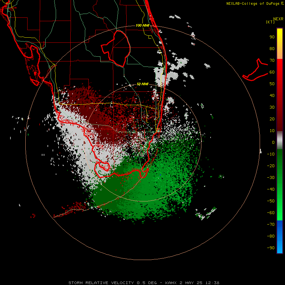Click the [KT] units label above scale
The height and width of the screenshot is (285, 285).
coord(270,22)
